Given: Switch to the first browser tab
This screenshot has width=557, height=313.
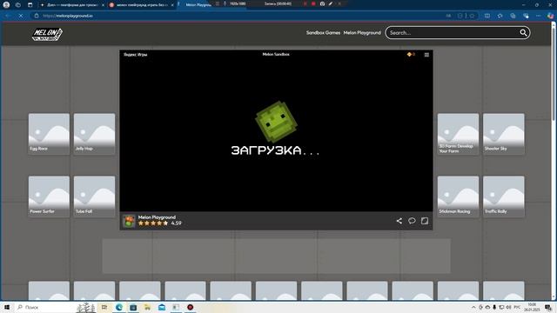Looking at the screenshot, I should (72, 5).
